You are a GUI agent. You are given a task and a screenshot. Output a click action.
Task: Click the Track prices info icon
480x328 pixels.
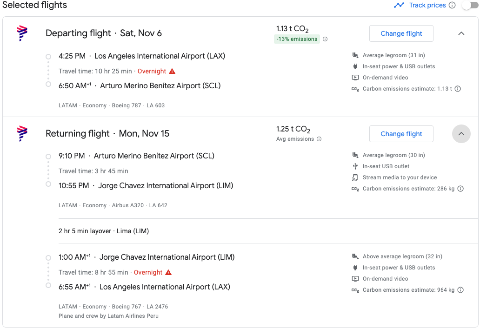pos(452,5)
